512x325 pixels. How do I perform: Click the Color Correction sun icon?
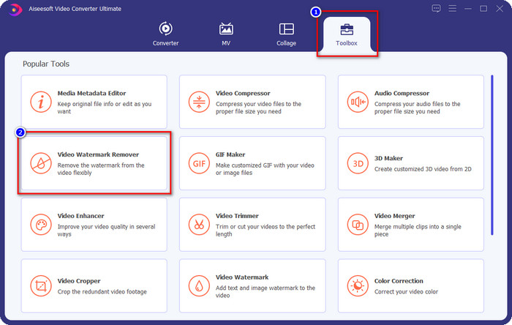pos(357,285)
